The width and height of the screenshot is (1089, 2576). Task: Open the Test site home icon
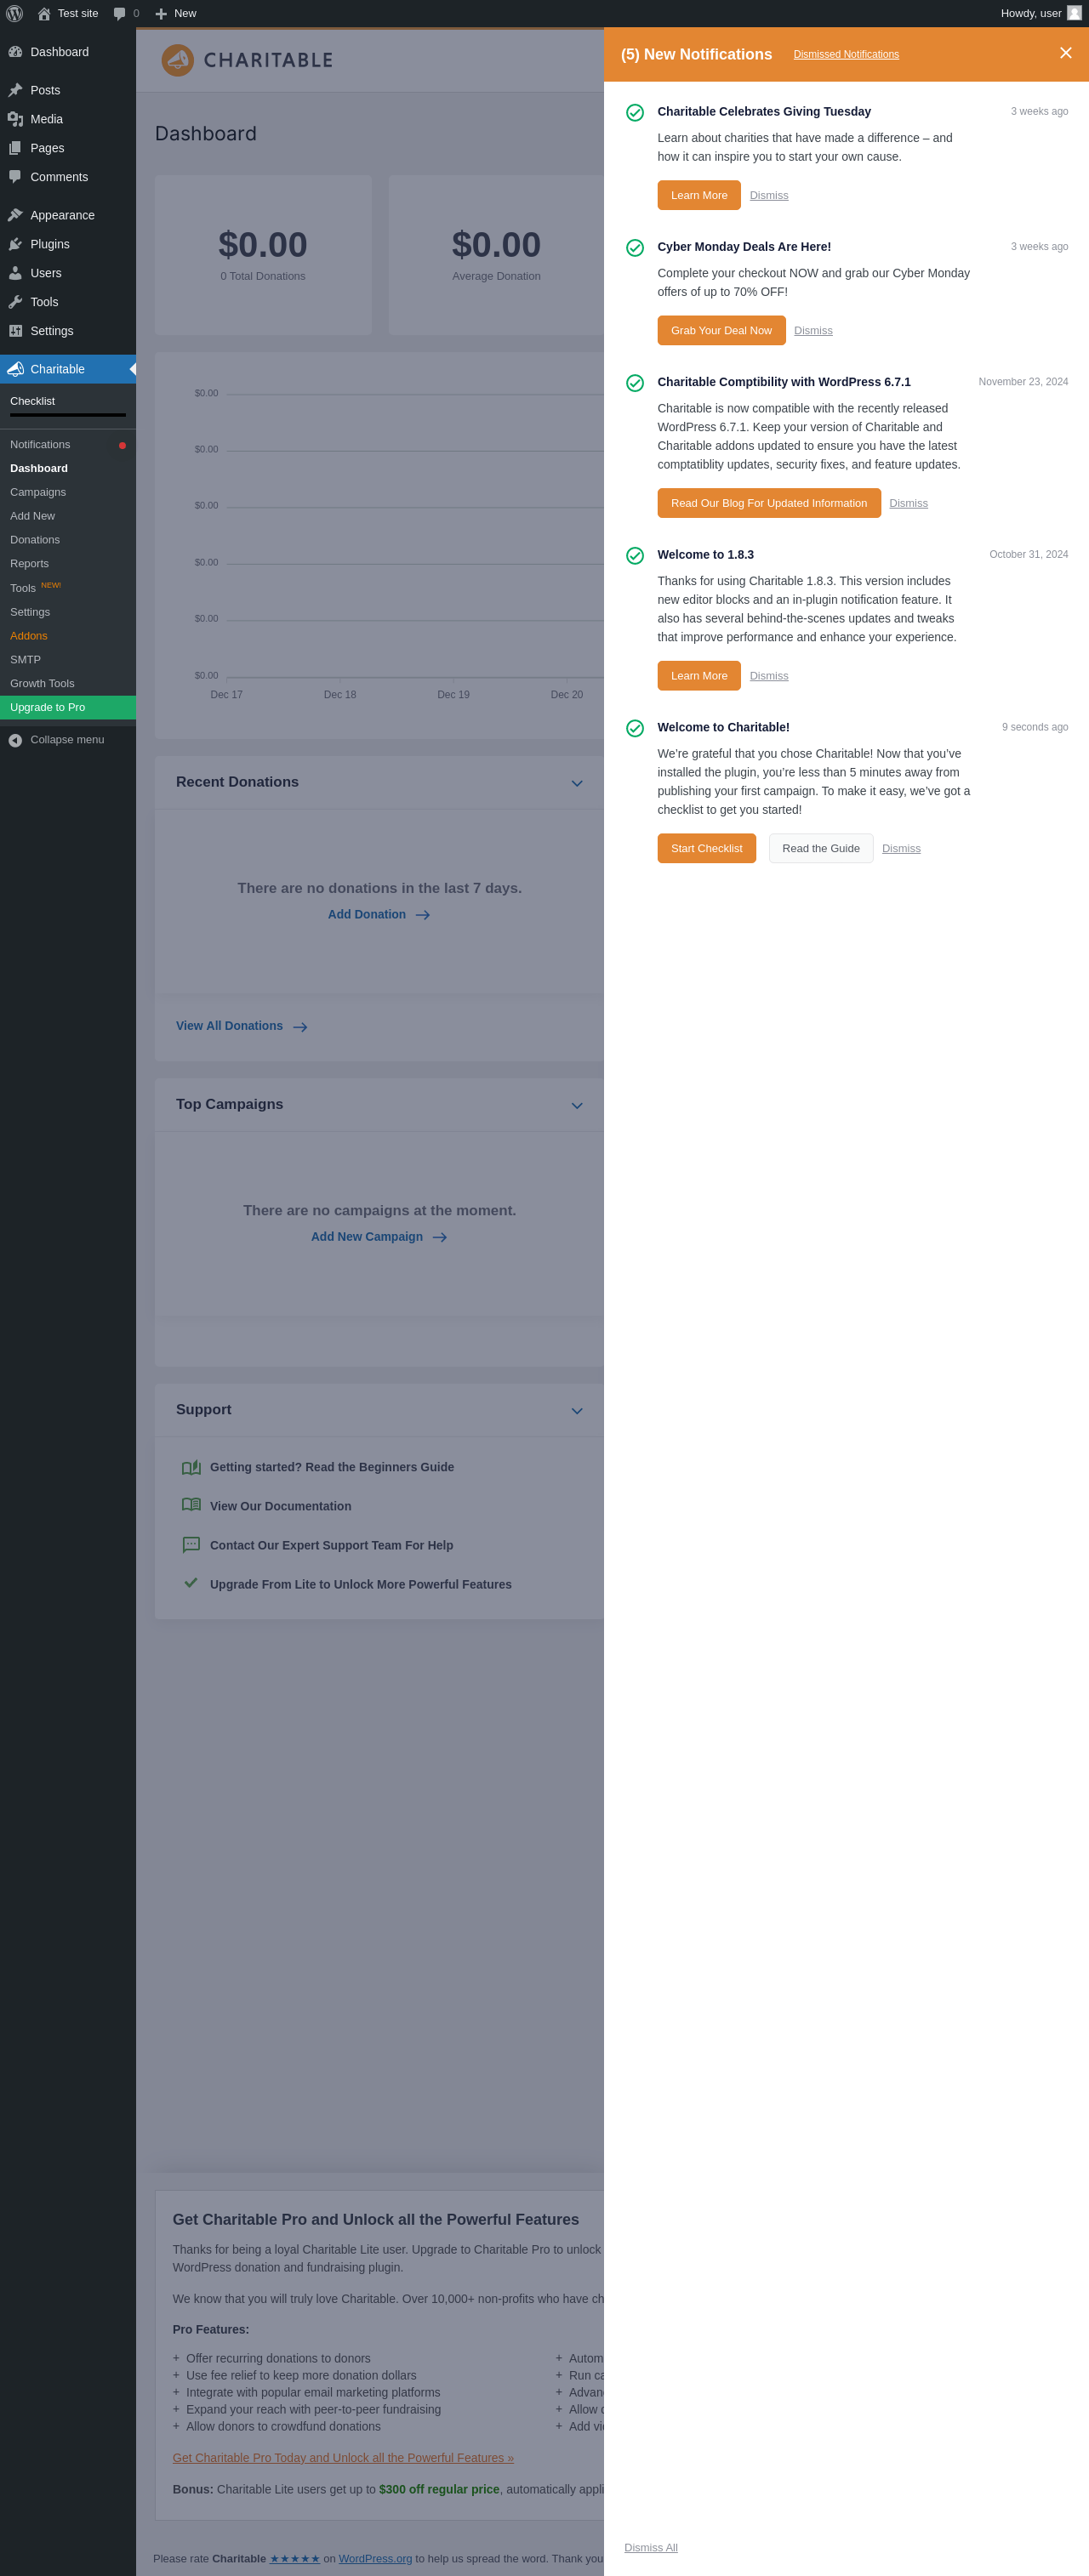pos(44,13)
